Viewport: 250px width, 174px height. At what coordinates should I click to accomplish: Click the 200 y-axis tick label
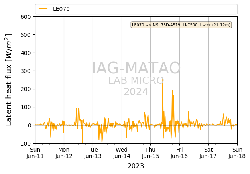[26, 89]
